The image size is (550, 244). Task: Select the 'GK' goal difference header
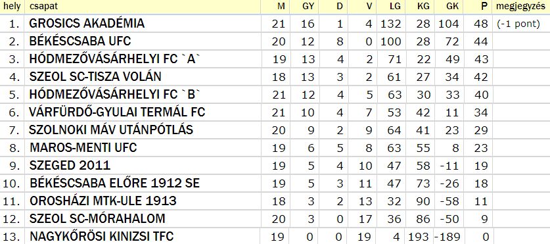point(453,7)
